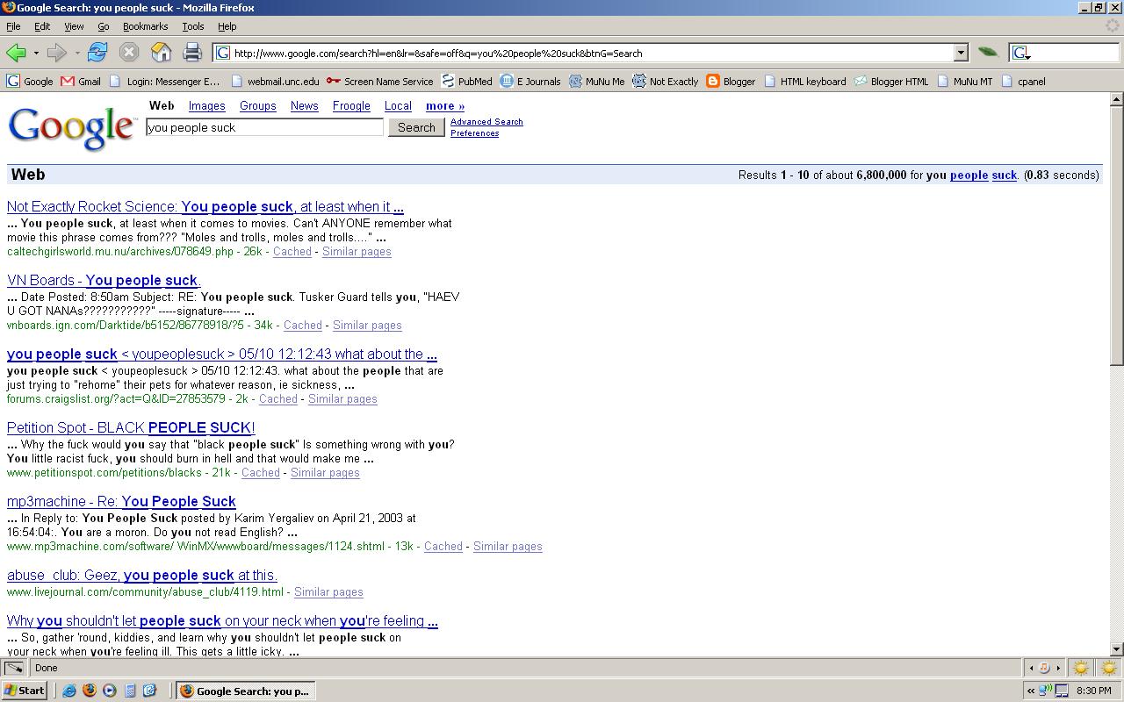
Task: Open Not Exactly Rocket Science result
Action: [205, 207]
